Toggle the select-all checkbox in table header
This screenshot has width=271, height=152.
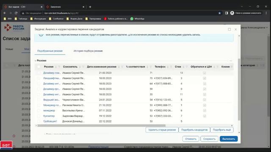coord(39,67)
